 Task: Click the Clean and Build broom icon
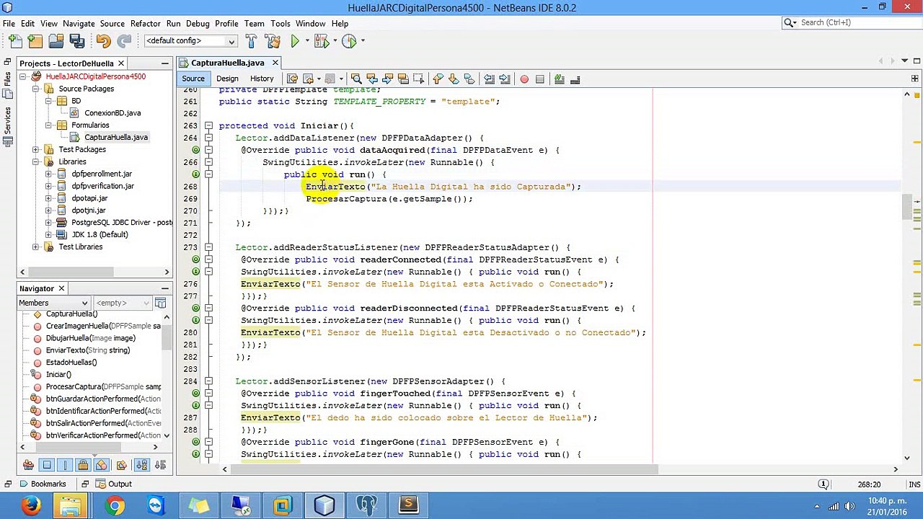coord(273,41)
